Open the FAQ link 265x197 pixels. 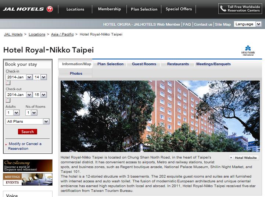[187, 25]
